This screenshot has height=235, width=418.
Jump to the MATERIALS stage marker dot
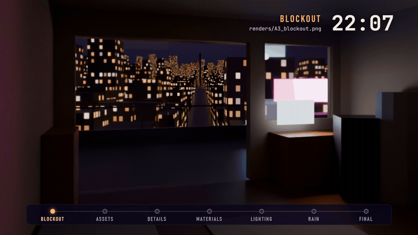point(209,211)
